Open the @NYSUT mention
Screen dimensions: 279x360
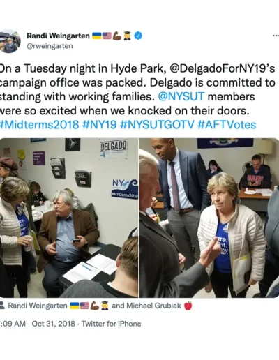[x=181, y=96]
